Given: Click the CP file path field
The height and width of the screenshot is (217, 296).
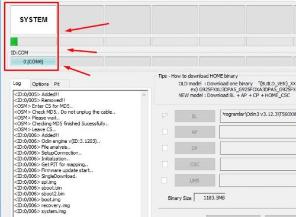Looking at the screenshot, I should [258, 148].
